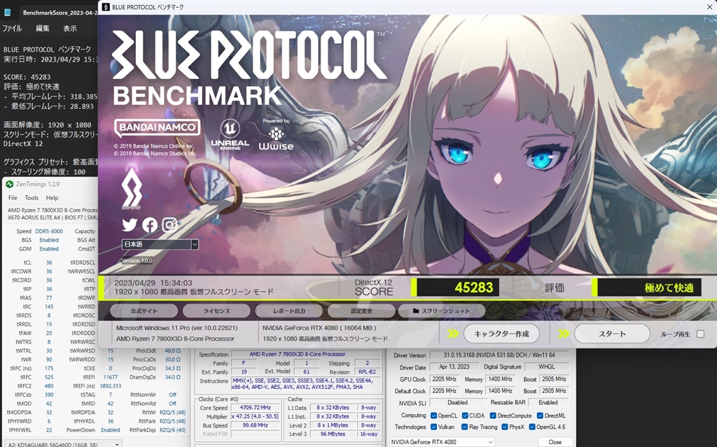Click the Bandai Namco logo
Viewport: 717px width, 447px height.
157,127
